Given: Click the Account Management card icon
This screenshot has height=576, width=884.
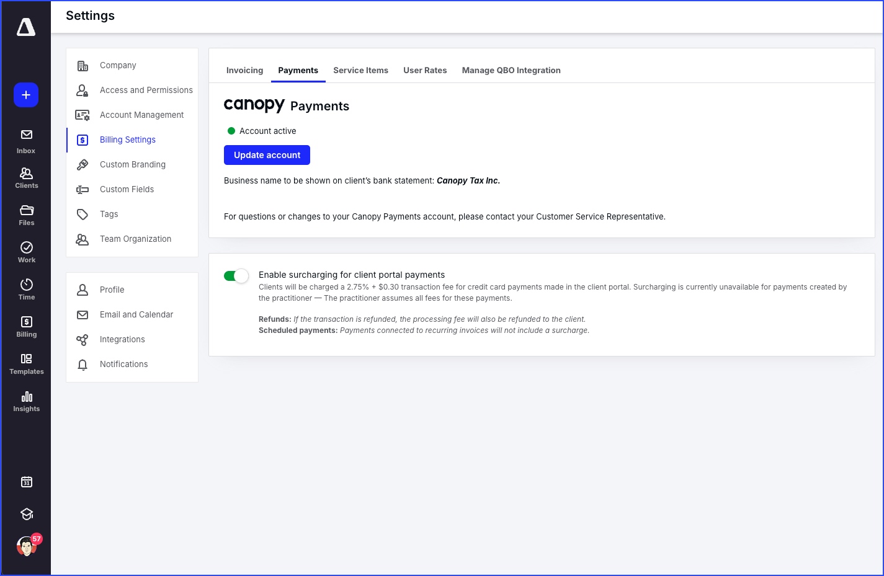Looking at the screenshot, I should click(83, 115).
